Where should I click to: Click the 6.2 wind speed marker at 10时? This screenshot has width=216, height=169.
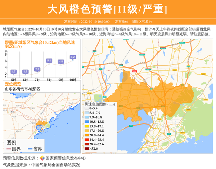[x=73, y=57]
